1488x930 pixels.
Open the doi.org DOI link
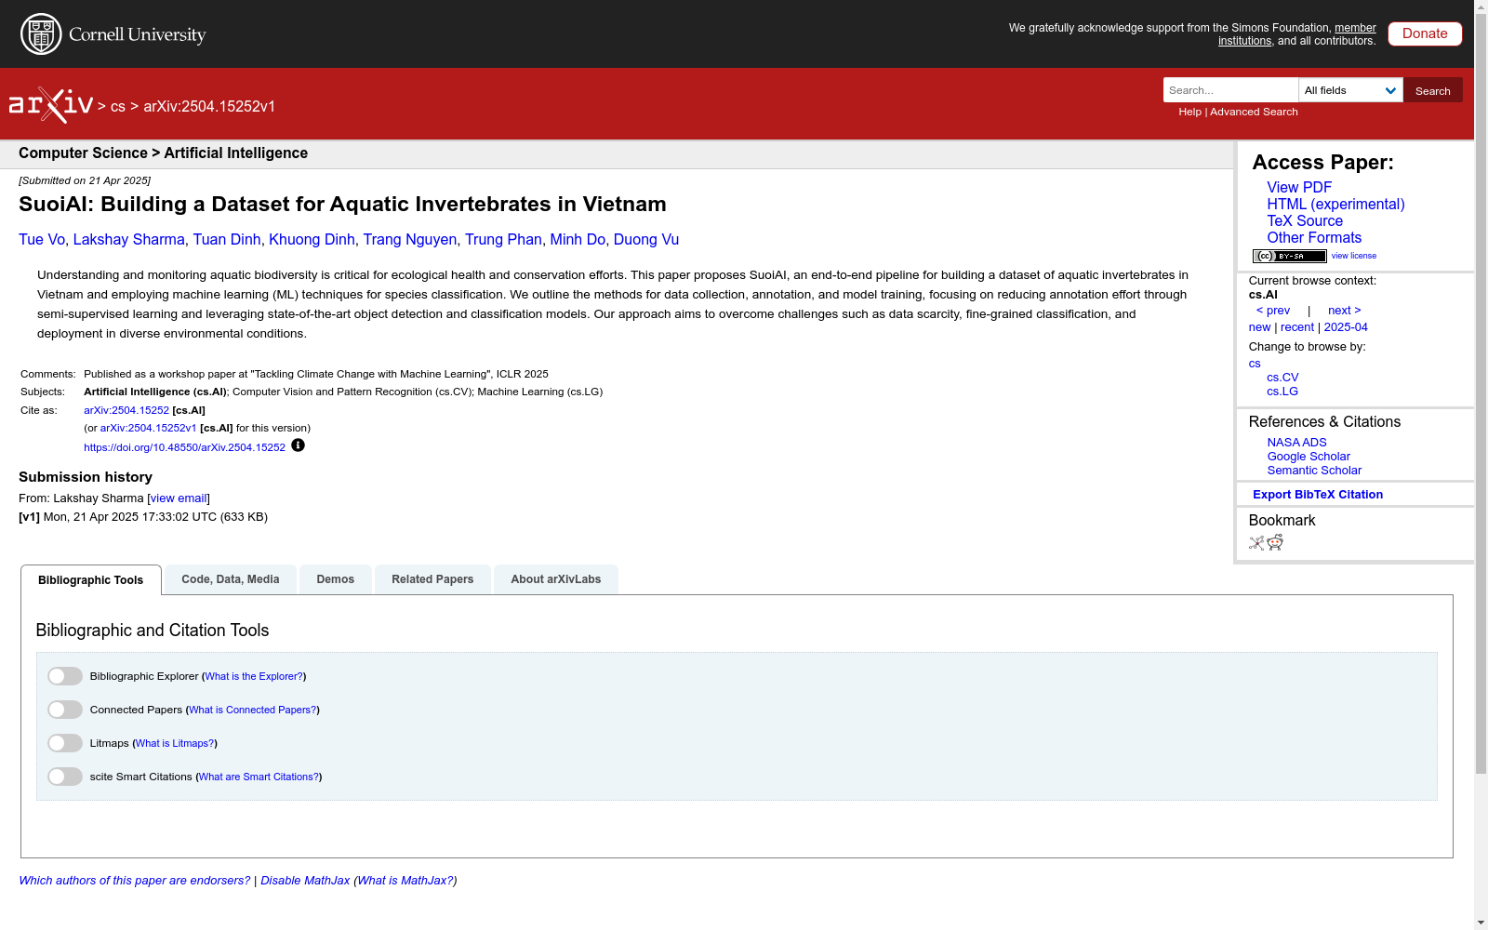[x=184, y=447]
